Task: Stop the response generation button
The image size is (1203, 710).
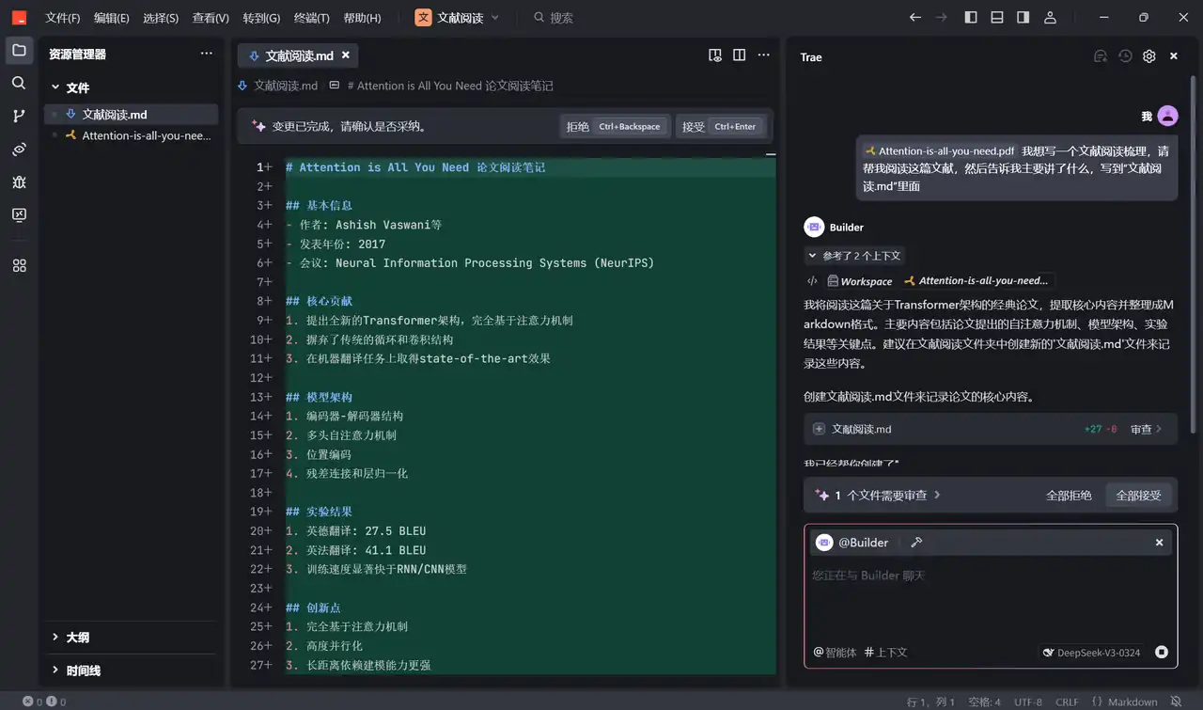Action: click(x=1162, y=652)
